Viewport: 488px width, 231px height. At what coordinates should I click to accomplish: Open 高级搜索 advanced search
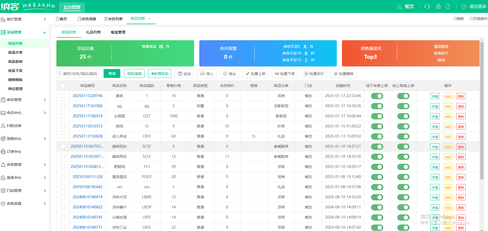click(134, 73)
